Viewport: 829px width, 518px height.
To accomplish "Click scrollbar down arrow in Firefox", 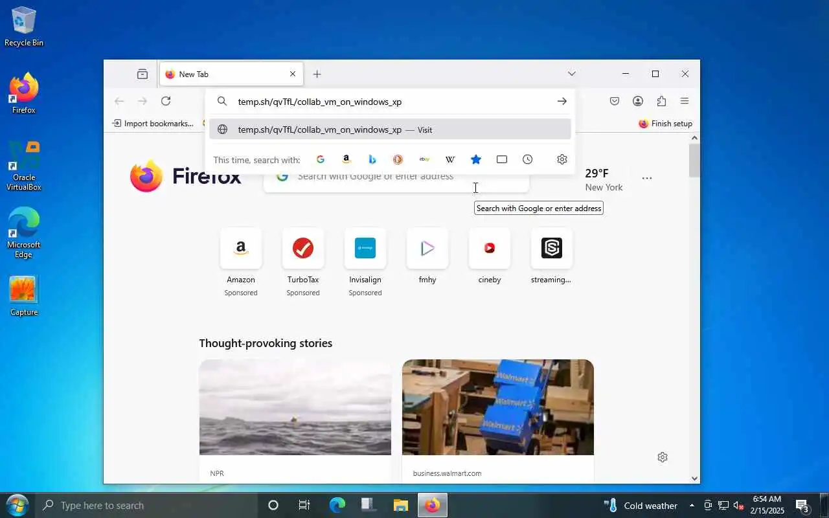I will (694, 479).
